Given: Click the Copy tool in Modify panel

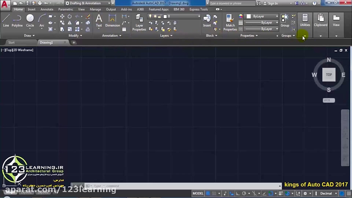Looking at the screenshot, I should click(62, 23).
